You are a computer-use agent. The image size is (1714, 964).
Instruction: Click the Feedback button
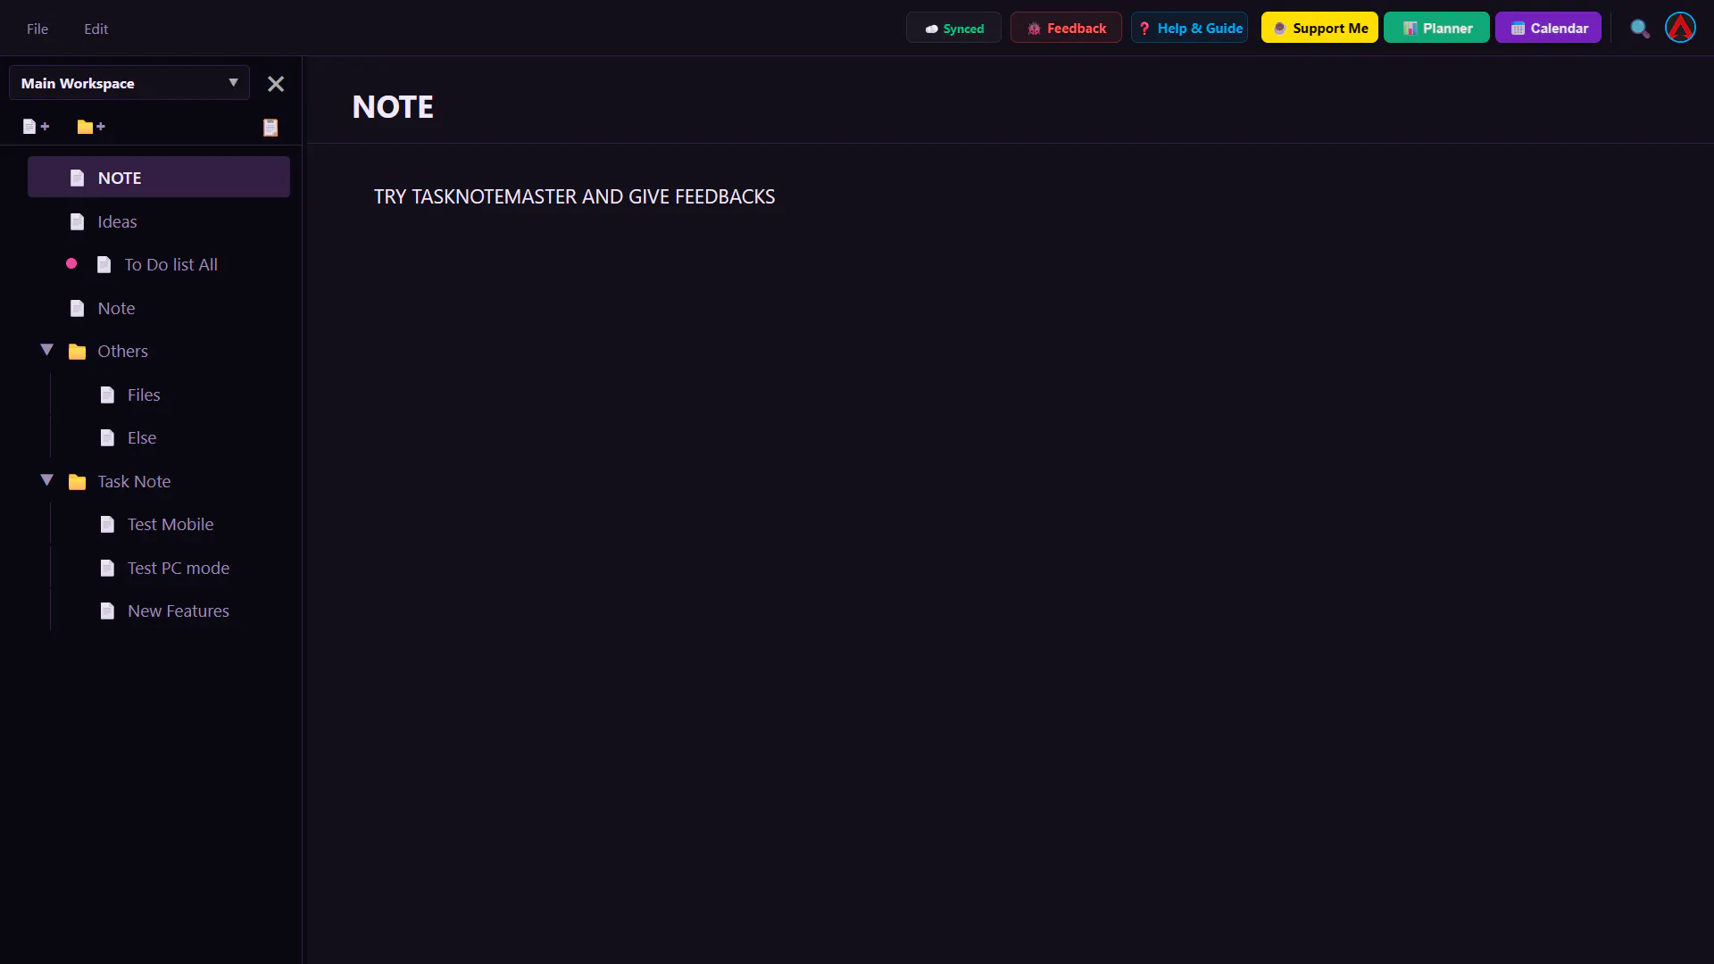[x=1066, y=28]
